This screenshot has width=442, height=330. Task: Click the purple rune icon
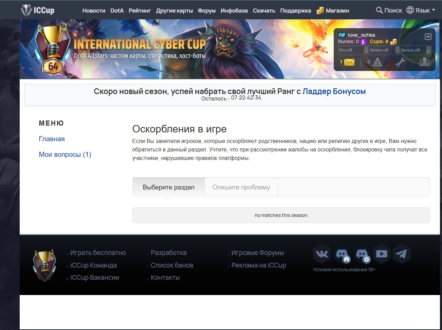(363, 42)
